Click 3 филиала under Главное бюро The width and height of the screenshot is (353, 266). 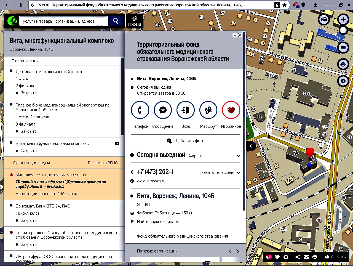point(25,124)
